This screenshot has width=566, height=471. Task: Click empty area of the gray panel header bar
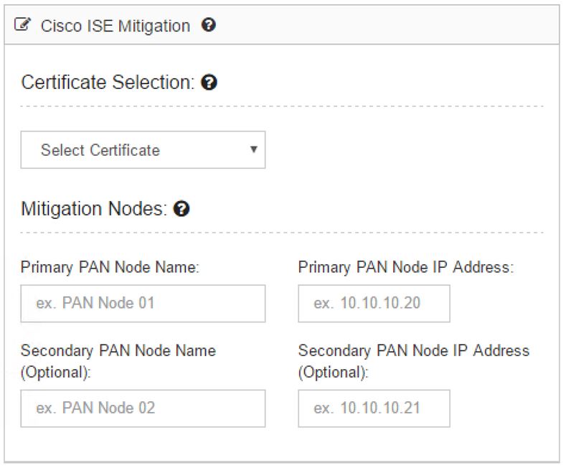point(386,25)
